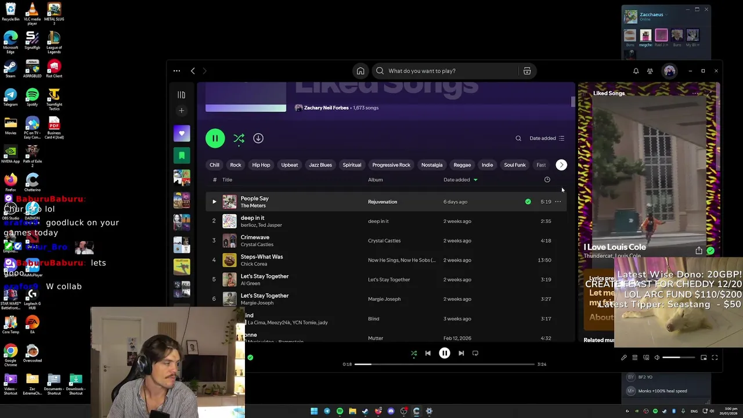743x418 pixels.
Task: Create a playlist with plus icon
Action: [x=182, y=110]
